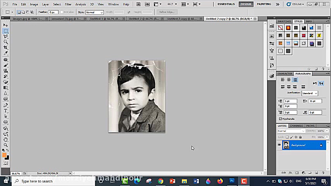Open the Image menu
This screenshot has height=186, width=331.
tap(34, 4)
